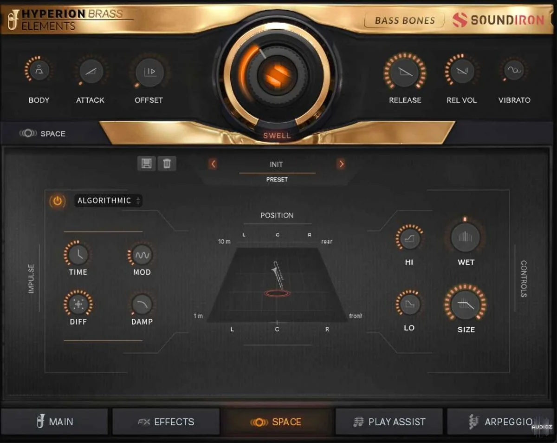Click the 10 m rear distance label
Viewport: 557px width, 443px height.
click(225, 242)
